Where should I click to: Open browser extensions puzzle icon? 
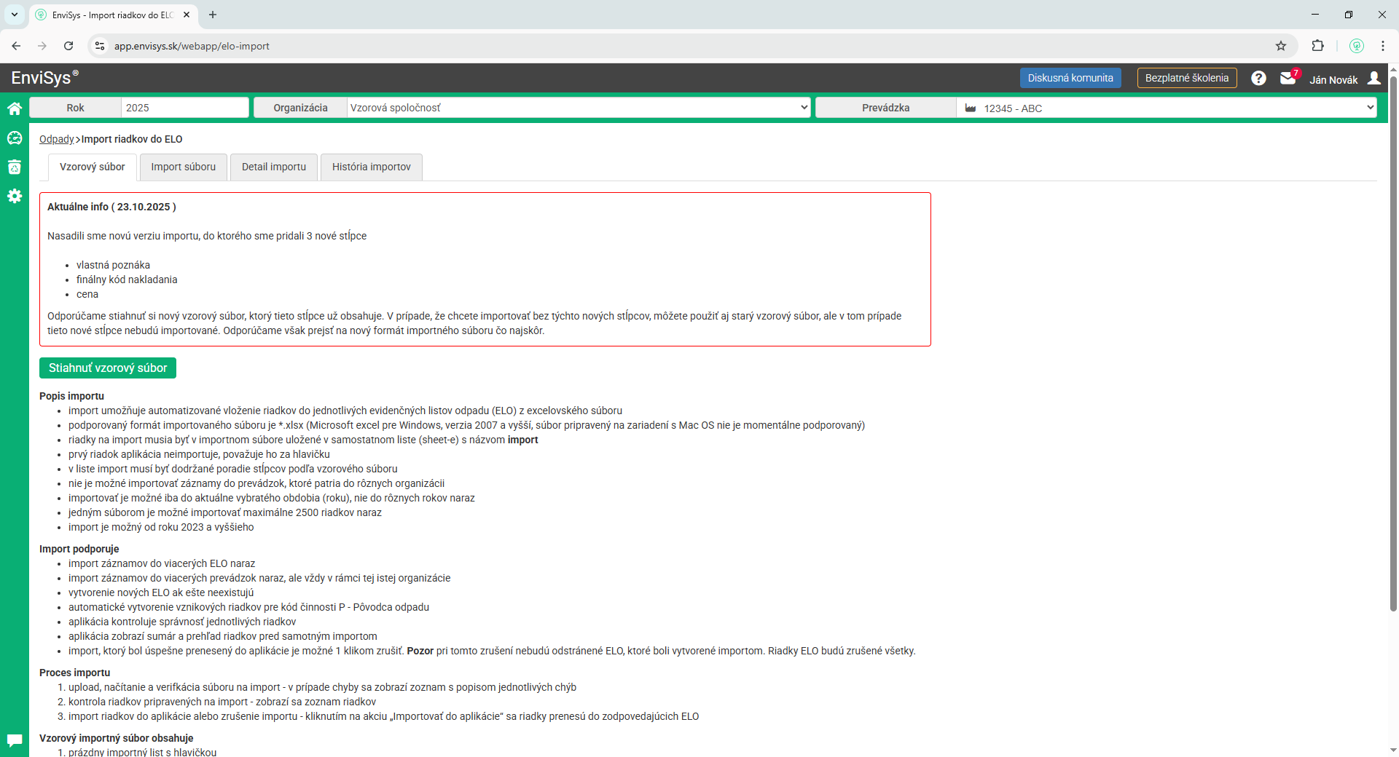(x=1317, y=46)
